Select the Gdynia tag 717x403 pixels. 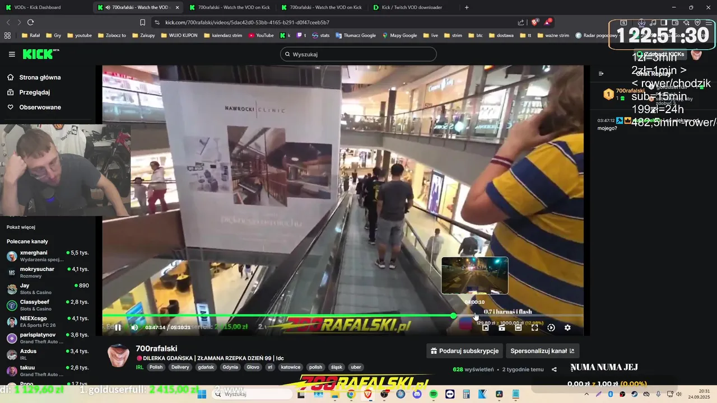(x=230, y=367)
